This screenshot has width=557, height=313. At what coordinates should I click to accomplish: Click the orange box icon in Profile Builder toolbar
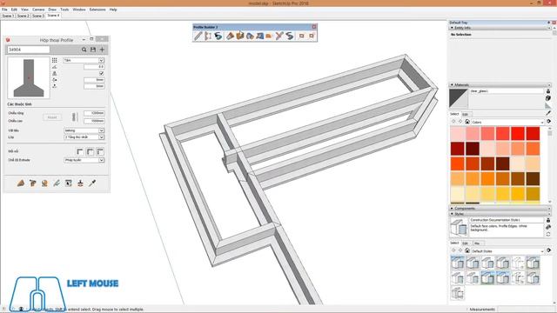click(x=240, y=36)
